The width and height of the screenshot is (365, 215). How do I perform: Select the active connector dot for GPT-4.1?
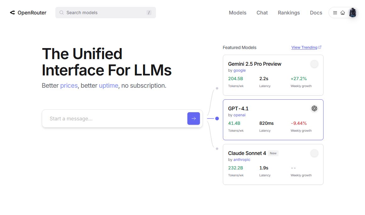pos(217,119)
